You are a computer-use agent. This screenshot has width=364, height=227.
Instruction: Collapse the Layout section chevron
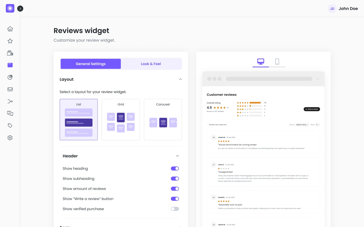point(180,79)
